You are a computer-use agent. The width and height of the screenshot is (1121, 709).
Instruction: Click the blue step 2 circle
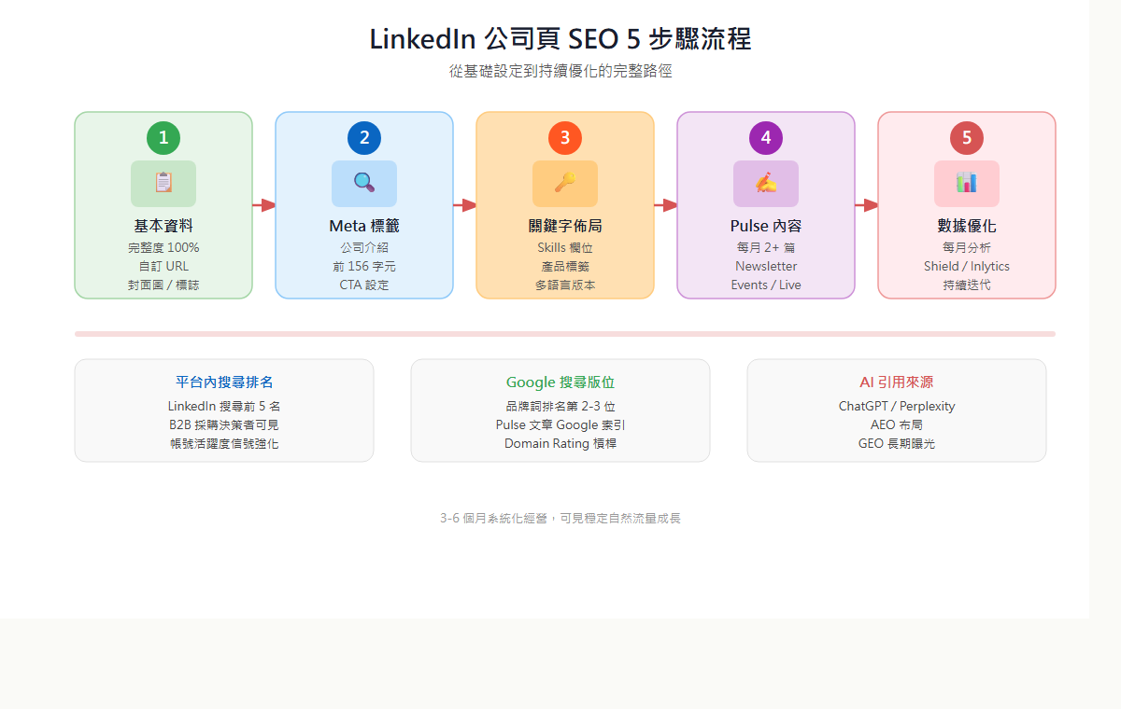point(364,138)
